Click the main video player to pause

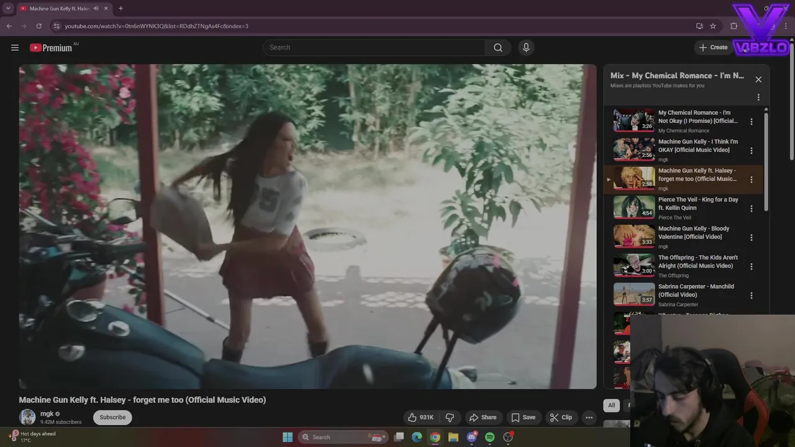tap(307, 227)
